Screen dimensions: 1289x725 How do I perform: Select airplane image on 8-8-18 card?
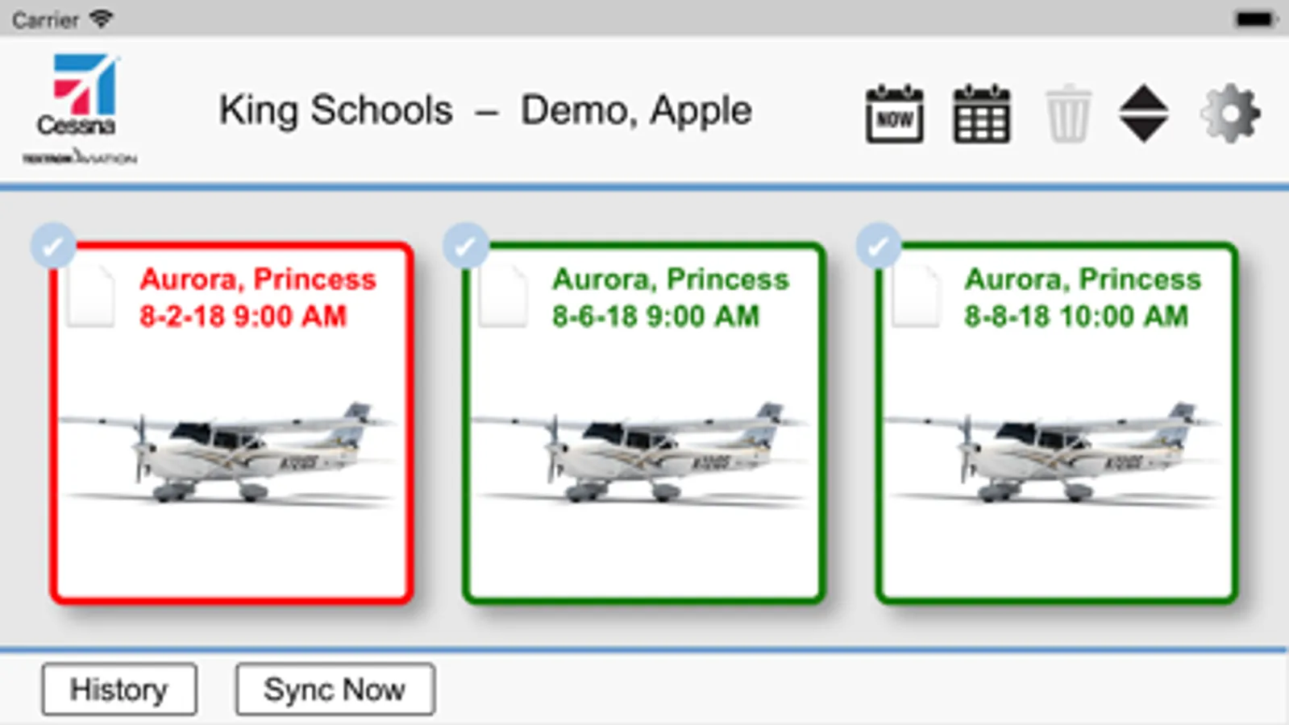tap(1054, 454)
